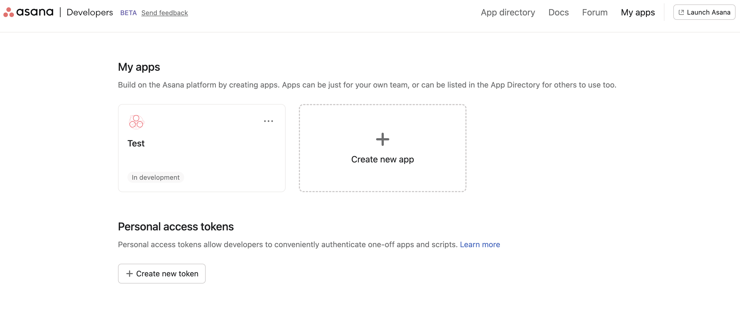Click the BETA label in header
The image size is (740, 316).
point(128,13)
